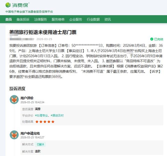
Task: Click the third orange rating star
Action: (x=45, y=122)
